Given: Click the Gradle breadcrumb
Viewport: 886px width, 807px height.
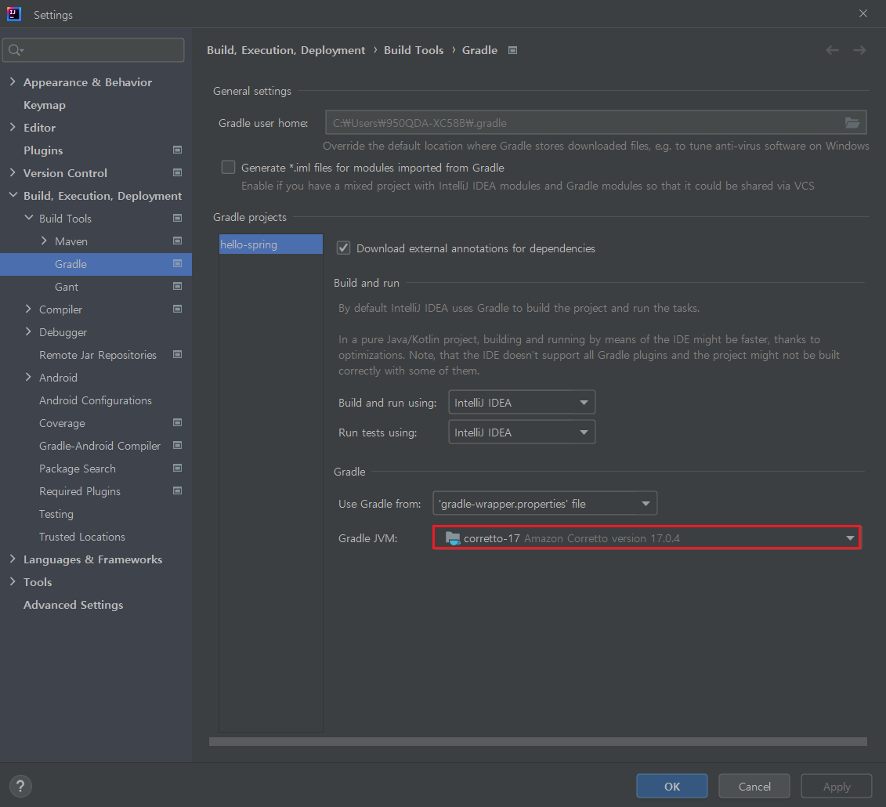Looking at the screenshot, I should [x=479, y=50].
